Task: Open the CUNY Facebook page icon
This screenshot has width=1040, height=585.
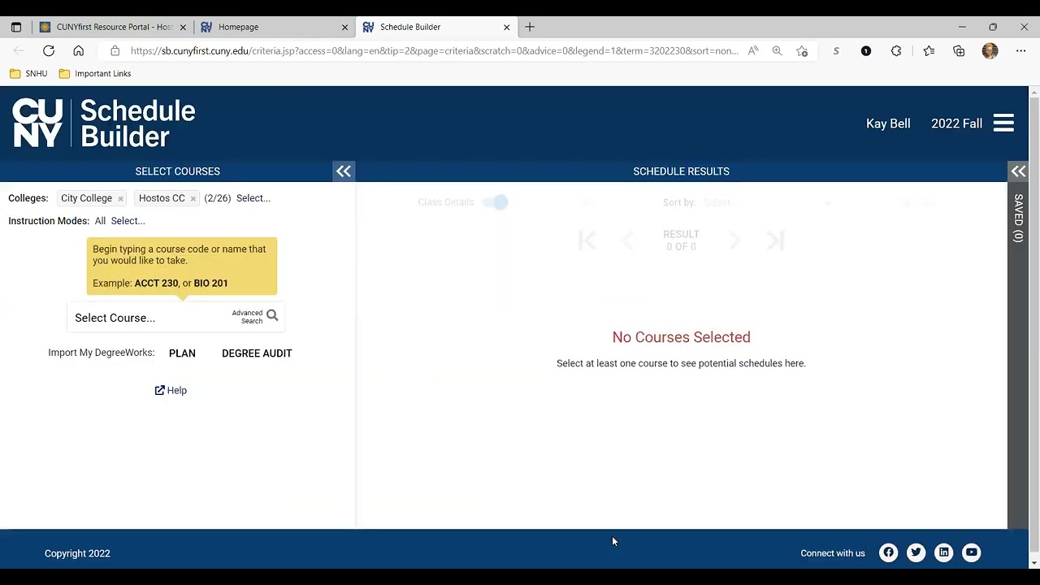Action: (888, 552)
